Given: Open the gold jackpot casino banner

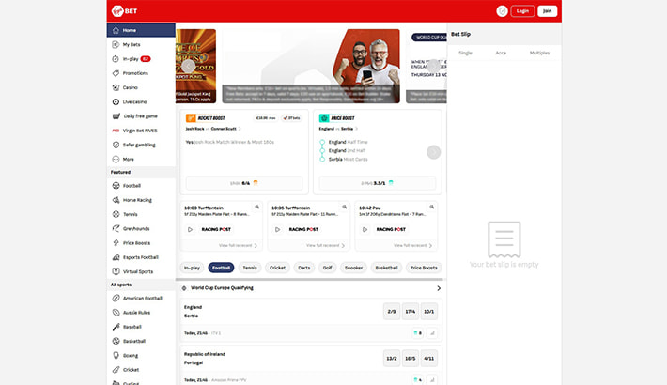Looking at the screenshot, I should (195, 66).
